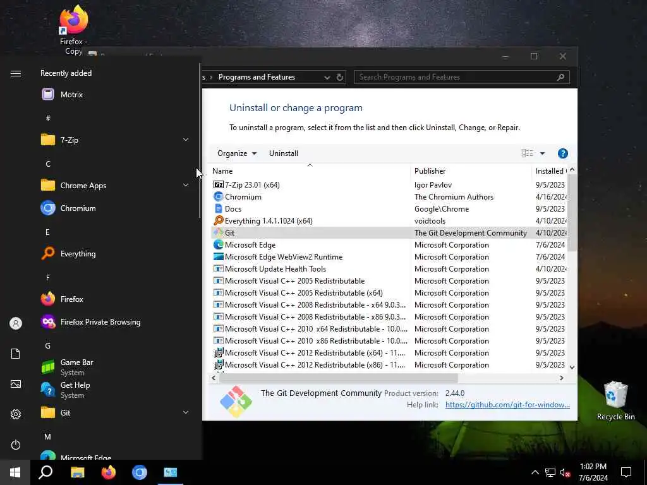
Task: Click the Programs and Features breadcrumb
Action: point(257,77)
